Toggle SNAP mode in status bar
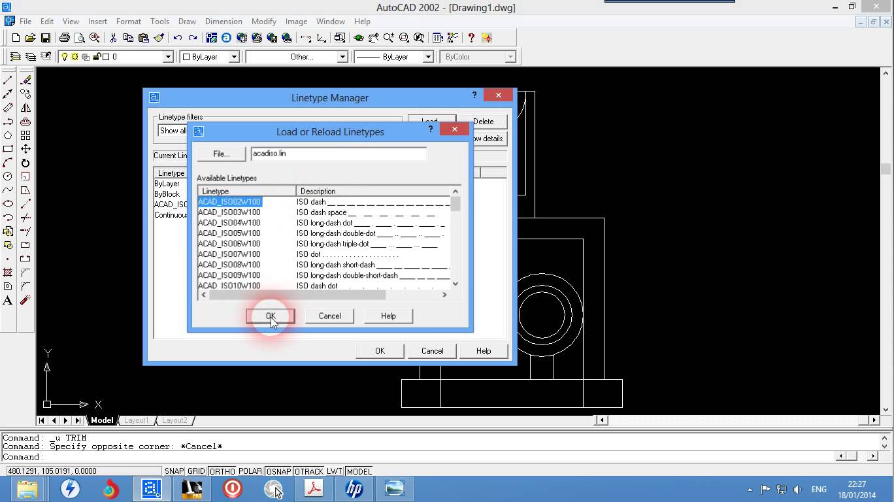The height and width of the screenshot is (502, 894). (x=174, y=471)
